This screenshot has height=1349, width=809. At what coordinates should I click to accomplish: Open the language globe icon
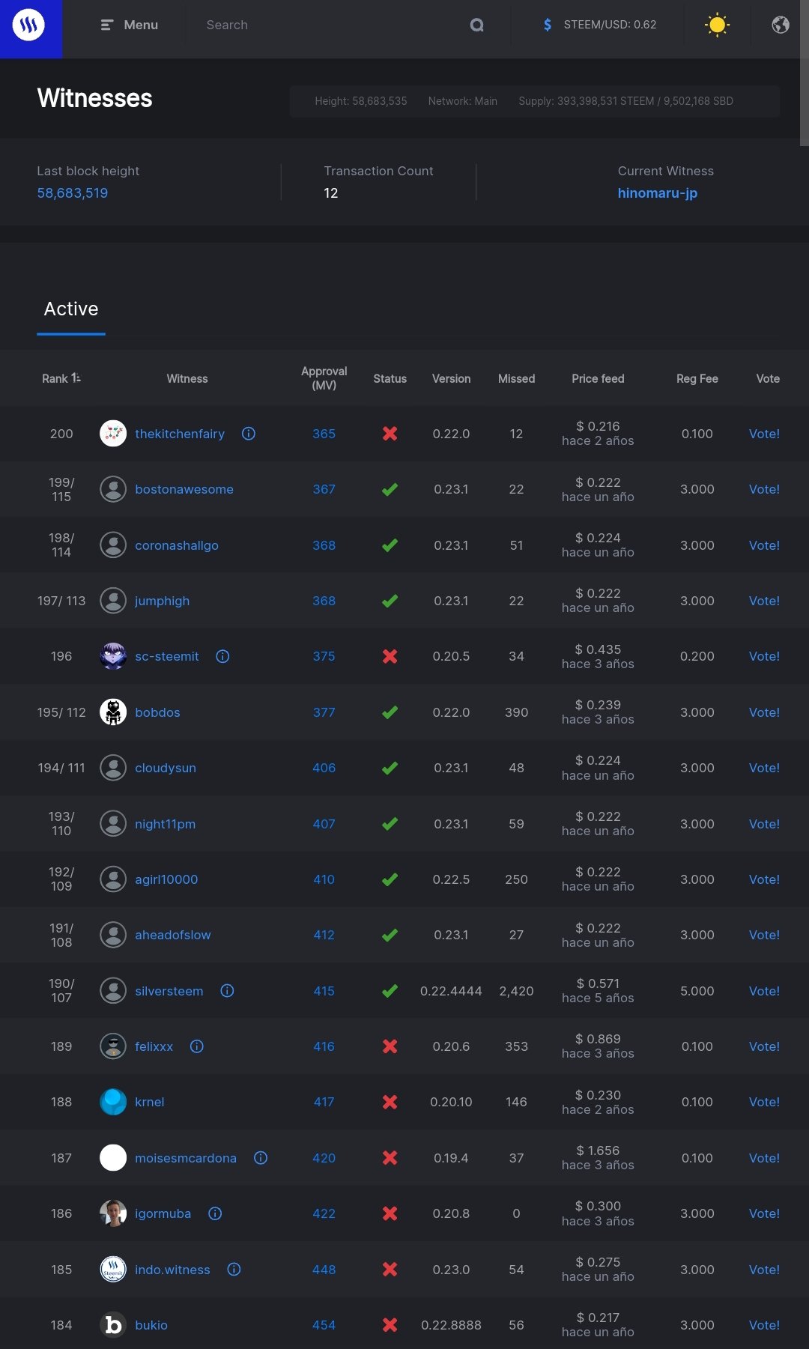(x=781, y=25)
